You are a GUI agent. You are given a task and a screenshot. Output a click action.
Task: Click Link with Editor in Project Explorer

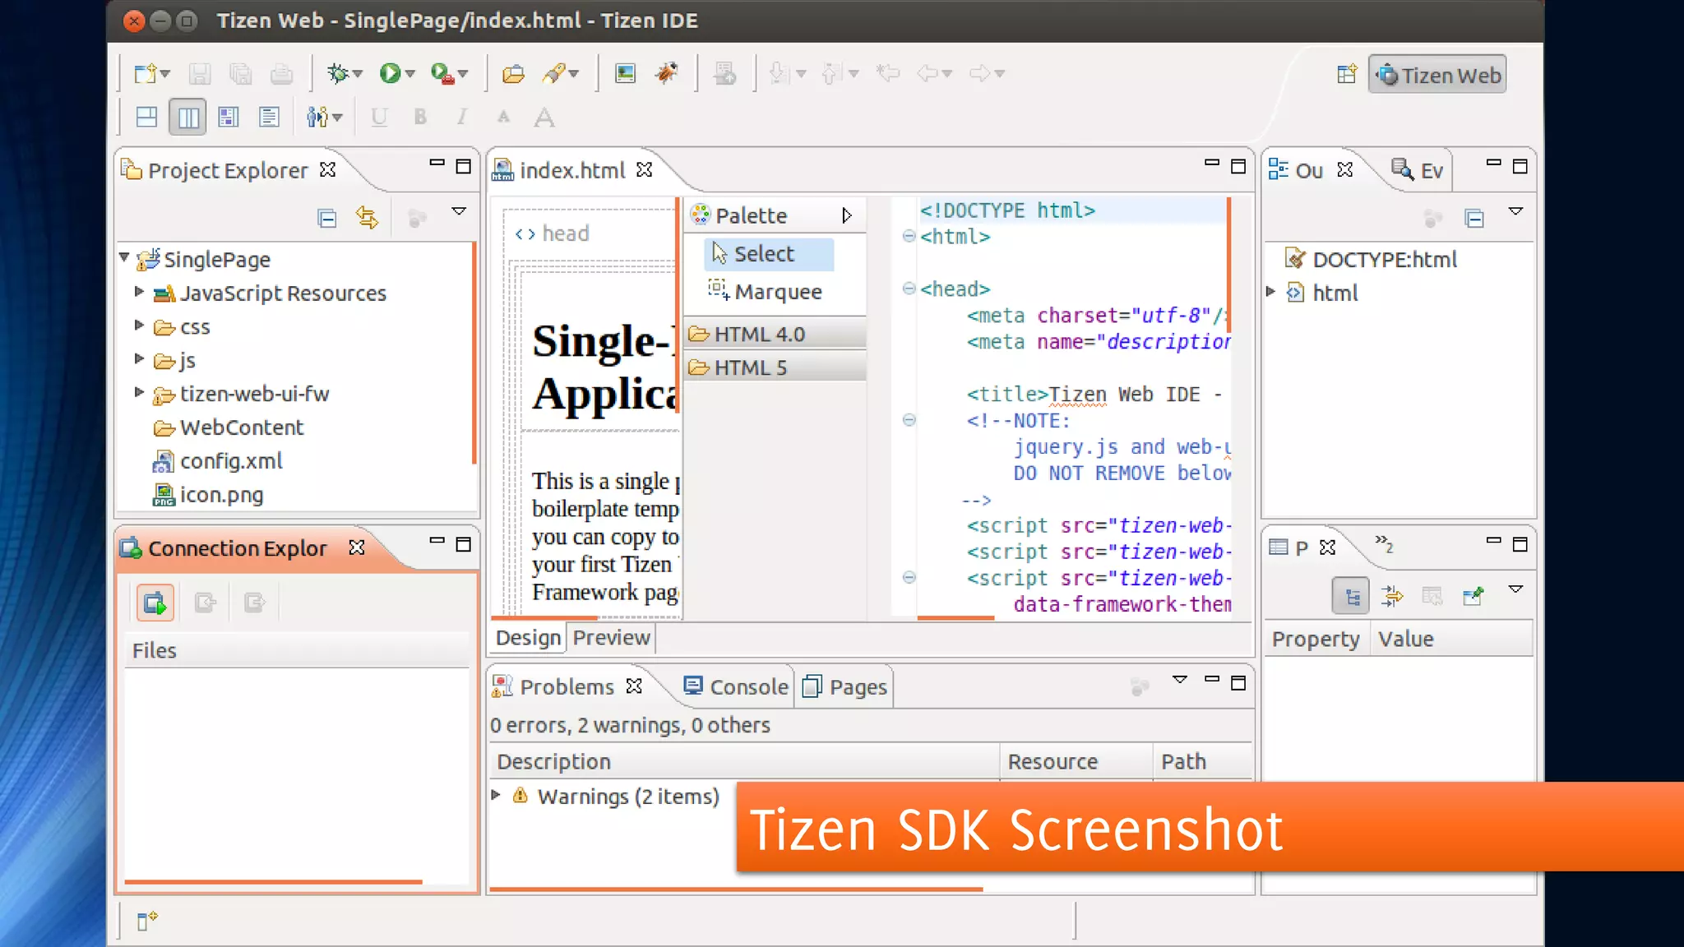[367, 218]
